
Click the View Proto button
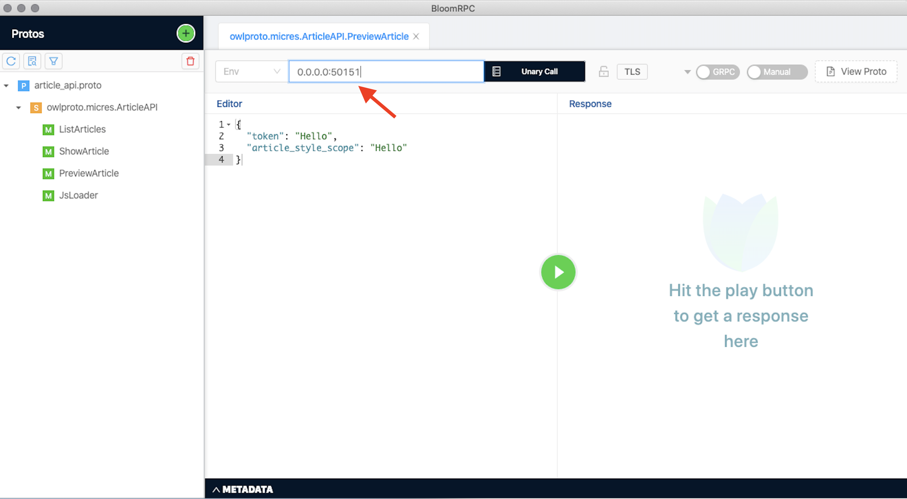click(x=856, y=72)
